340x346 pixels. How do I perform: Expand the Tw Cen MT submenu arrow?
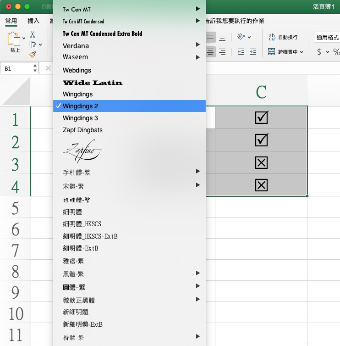pyautogui.click(x=197, y=9)
